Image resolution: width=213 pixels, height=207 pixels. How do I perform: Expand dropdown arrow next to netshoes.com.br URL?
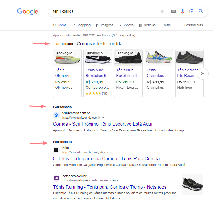coord(120,180)
